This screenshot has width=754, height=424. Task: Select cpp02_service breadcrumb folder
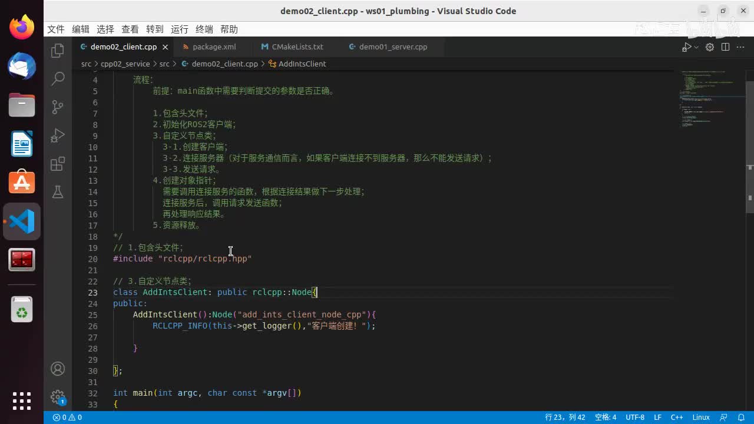pyautogui.click(x=125, y=64)
